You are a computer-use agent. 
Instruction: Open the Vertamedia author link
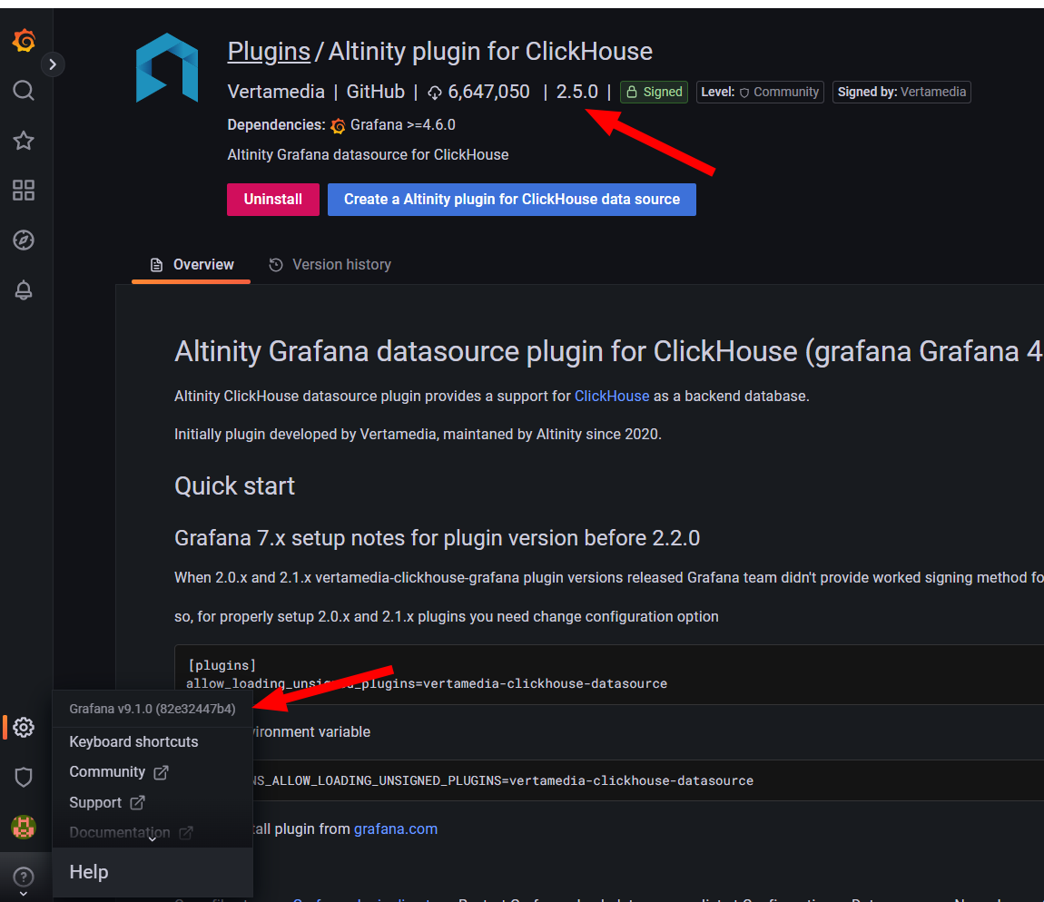[x=276, y=92]
